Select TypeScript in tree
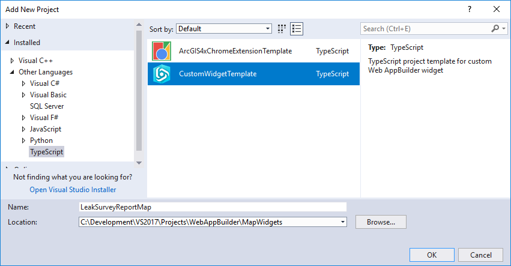 [47, 152]
